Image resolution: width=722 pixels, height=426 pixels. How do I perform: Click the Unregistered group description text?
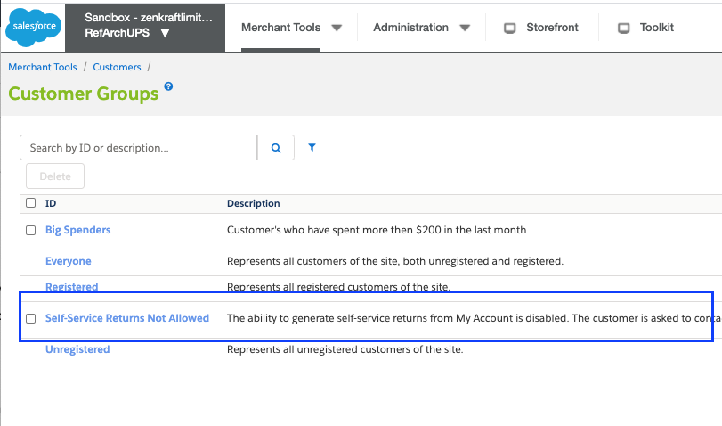(x=345, y=349)
